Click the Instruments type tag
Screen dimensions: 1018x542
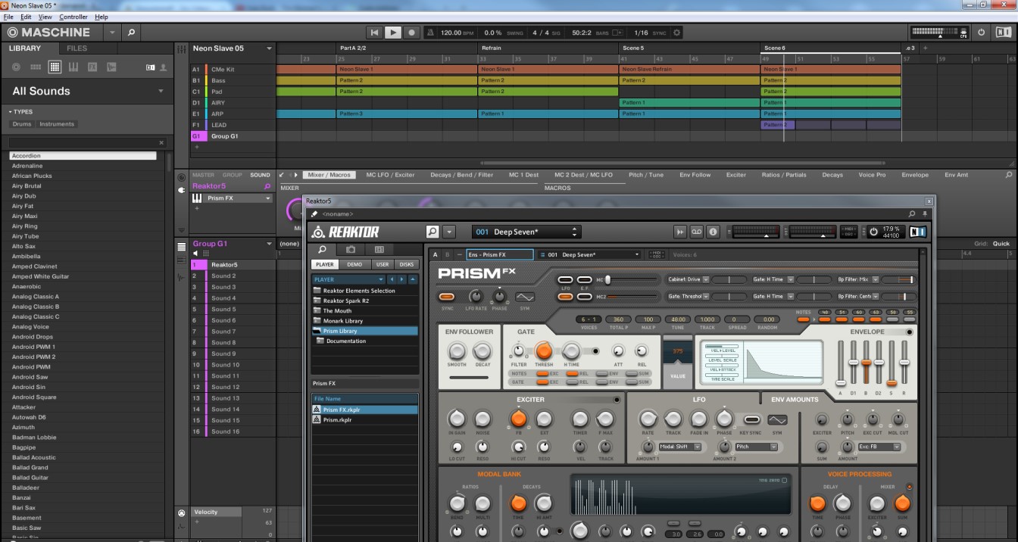(x=57, y=124)
